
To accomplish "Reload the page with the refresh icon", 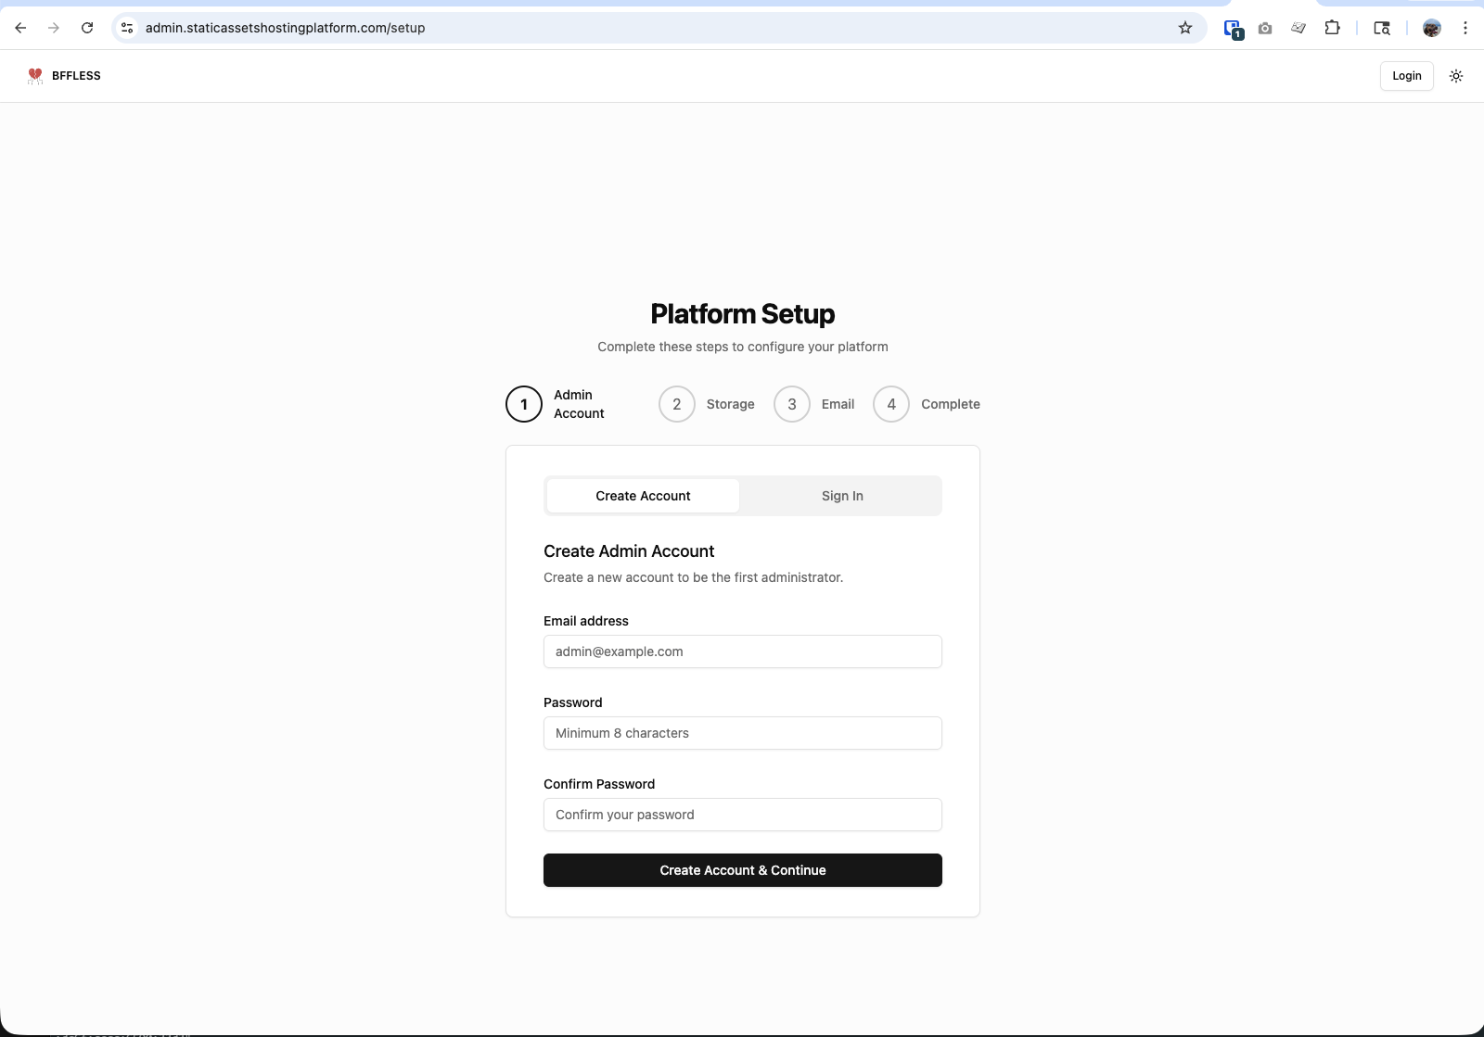I will click(87, 28).
